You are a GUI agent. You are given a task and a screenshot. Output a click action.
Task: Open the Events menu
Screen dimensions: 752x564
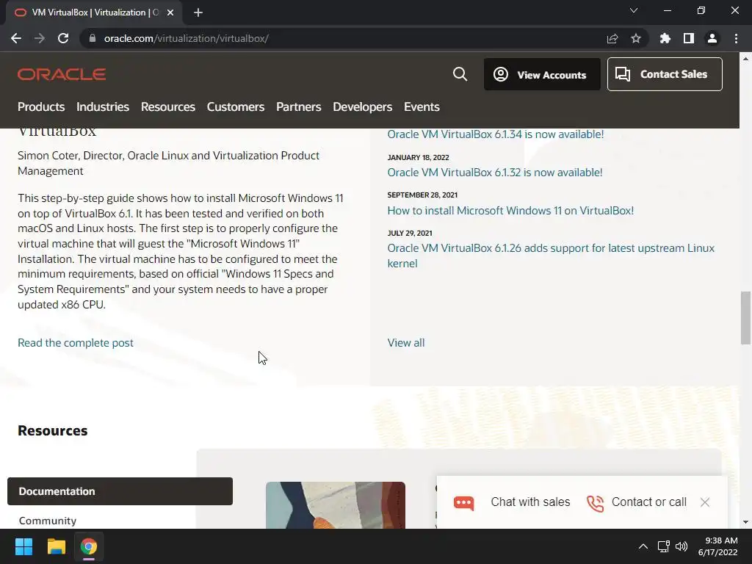[422, 107]
